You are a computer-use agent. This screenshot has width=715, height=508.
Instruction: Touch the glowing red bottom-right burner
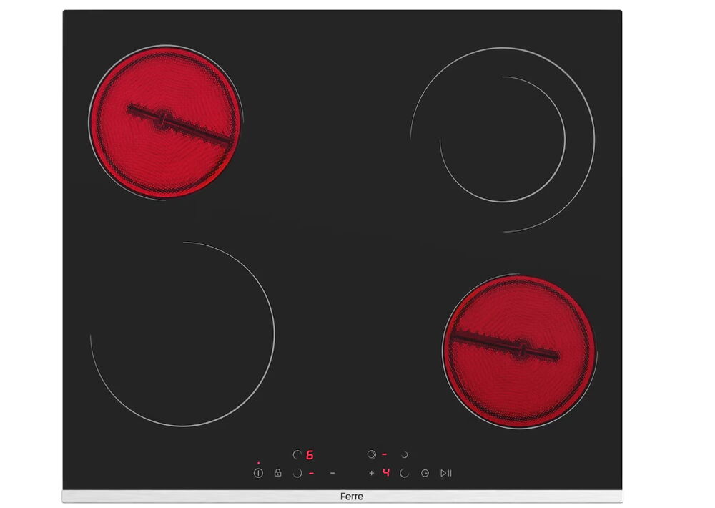[x=519, y=351]
